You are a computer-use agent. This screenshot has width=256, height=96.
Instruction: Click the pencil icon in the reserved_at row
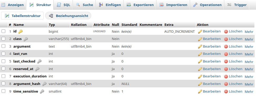coord(200,69)
